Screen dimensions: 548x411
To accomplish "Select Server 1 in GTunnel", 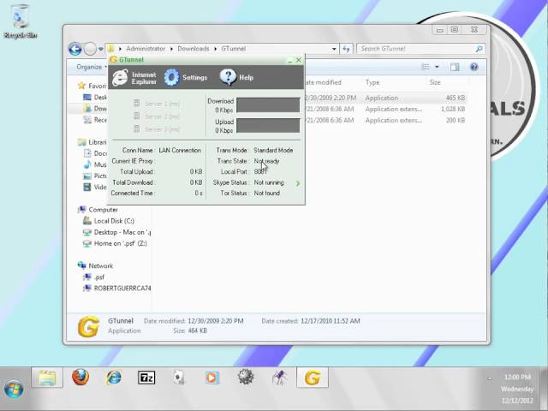I will click(157, 104).
